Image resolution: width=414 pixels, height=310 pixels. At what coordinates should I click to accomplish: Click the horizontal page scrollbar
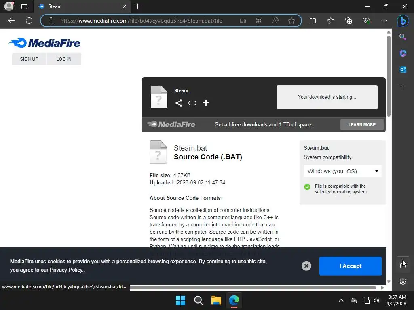253,287
